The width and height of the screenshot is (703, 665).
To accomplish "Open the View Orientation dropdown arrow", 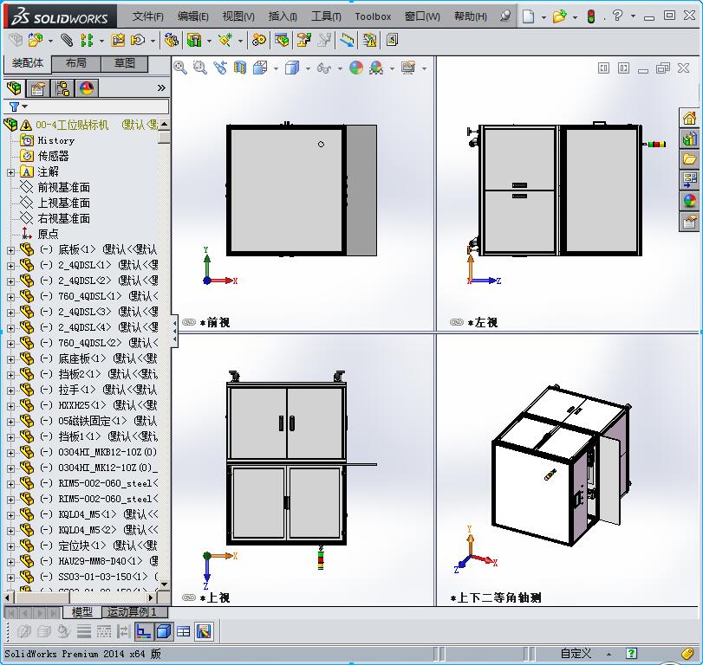I will point(276,68).
